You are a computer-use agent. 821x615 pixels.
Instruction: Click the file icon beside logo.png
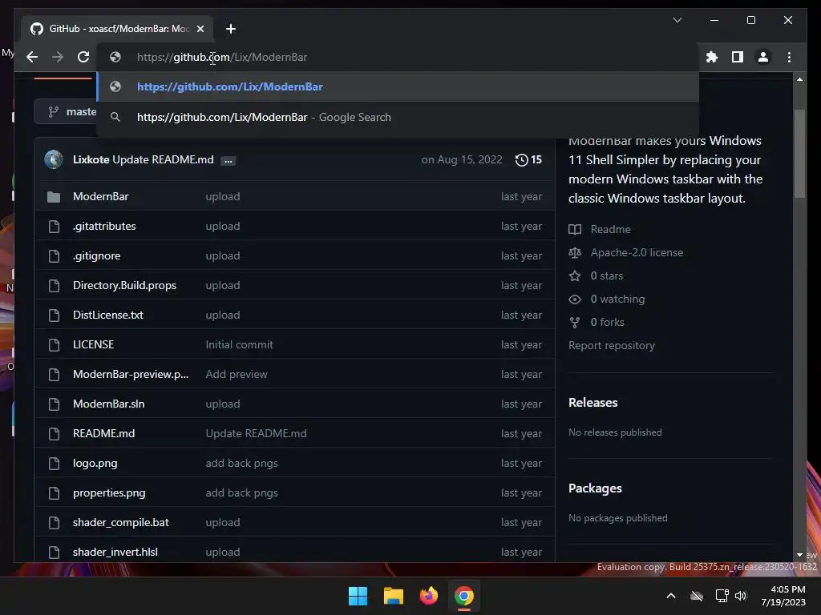click(54, 464)
